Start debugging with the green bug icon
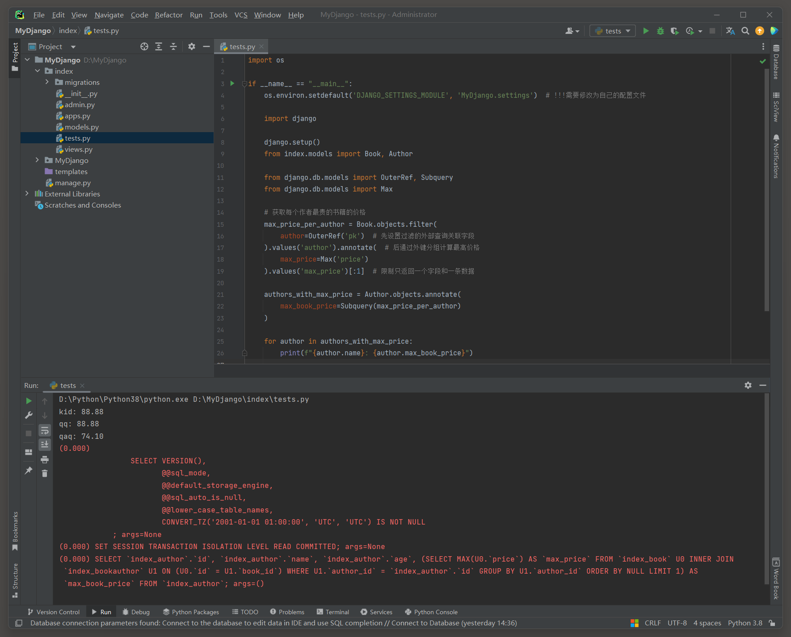791x637 pixels. (x=660, y=31)
